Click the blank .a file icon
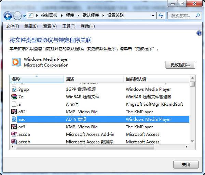This screenshot has width=205, height=175. click(x=14, y=104)
